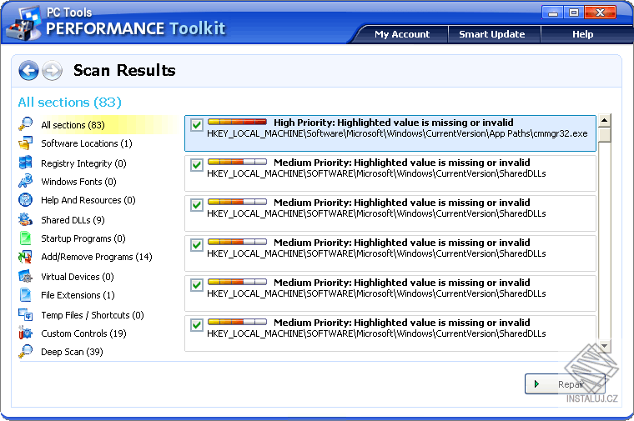Uncheck the second Medium Priority SharedDLLs entry

click(x=197, y=205)
